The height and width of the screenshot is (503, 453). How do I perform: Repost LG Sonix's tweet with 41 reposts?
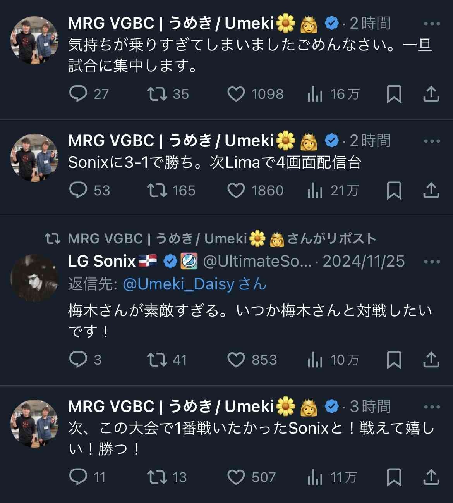pos(157,360)
